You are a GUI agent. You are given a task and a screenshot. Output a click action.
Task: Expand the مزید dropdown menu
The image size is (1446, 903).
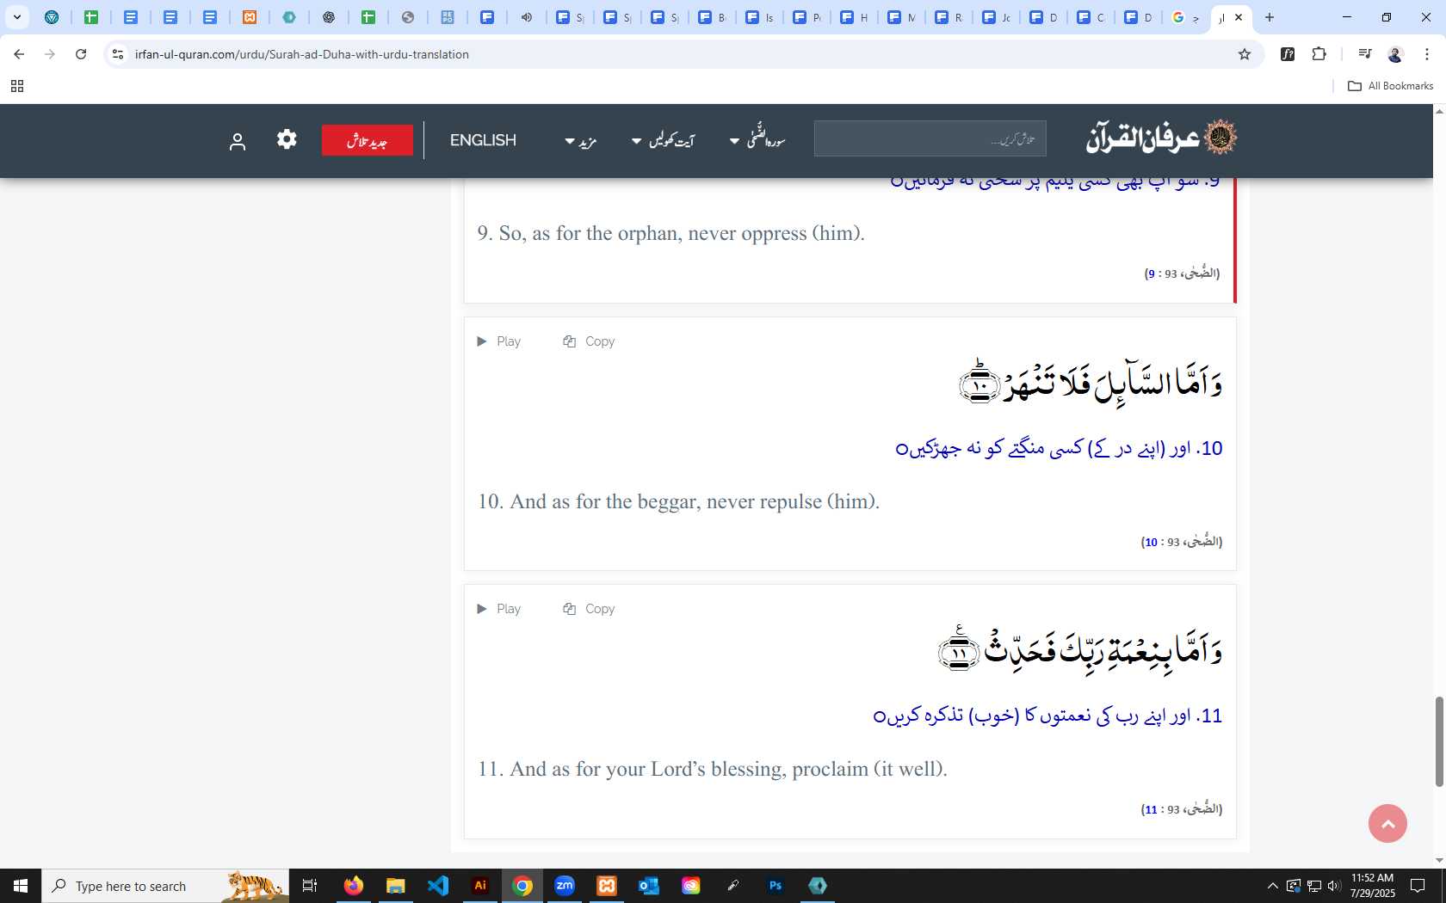click(581, 141)
